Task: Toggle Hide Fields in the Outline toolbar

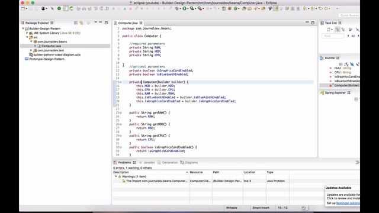Action: (352, 64)
